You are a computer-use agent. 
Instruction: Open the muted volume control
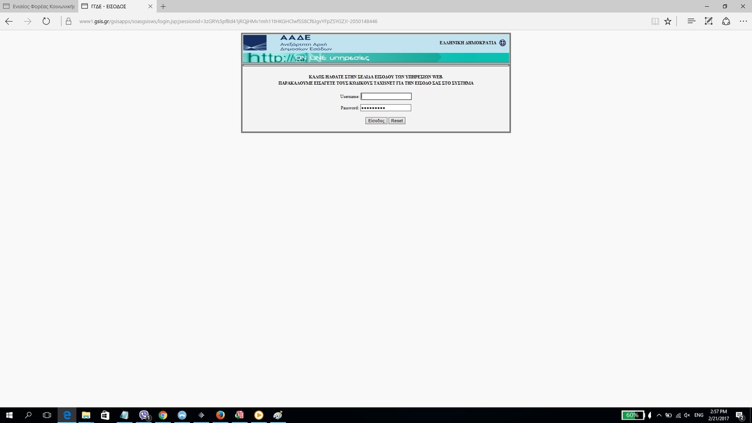point(687,415)
